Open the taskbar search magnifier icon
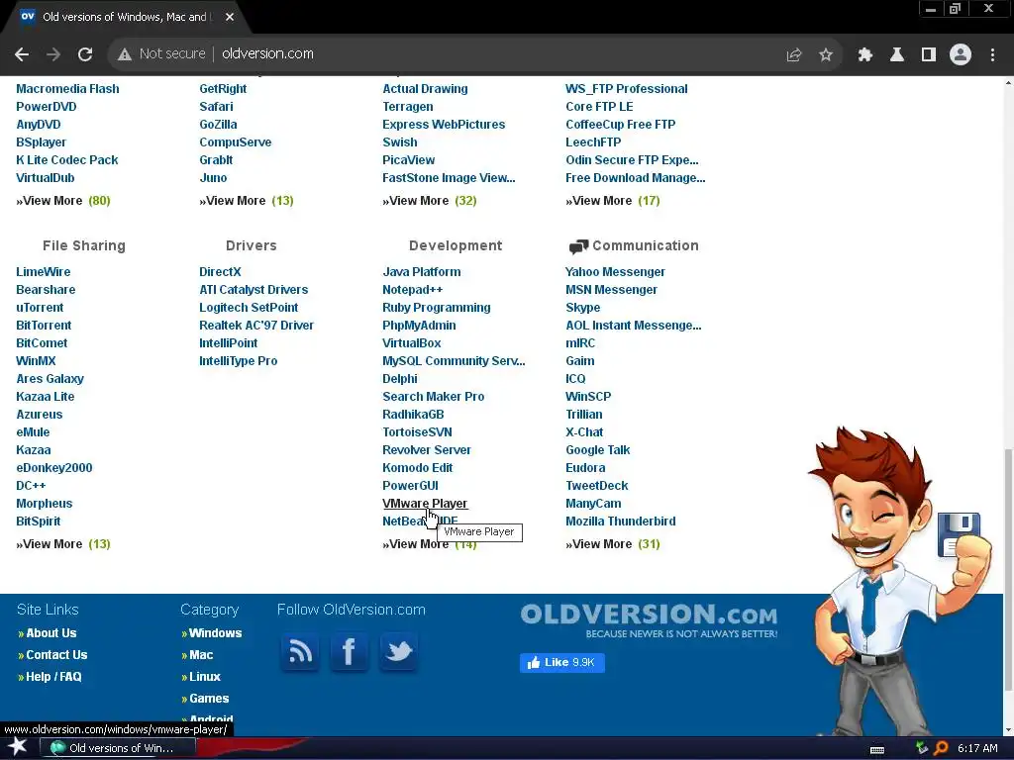This screenshot has height=760, width=1014. tap(941, 748)
